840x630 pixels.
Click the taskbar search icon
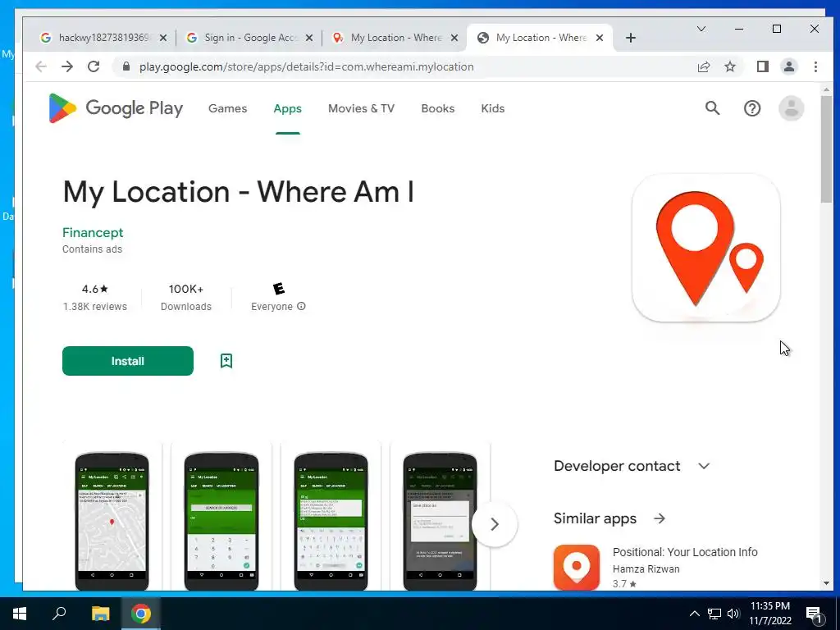point(59,614)
